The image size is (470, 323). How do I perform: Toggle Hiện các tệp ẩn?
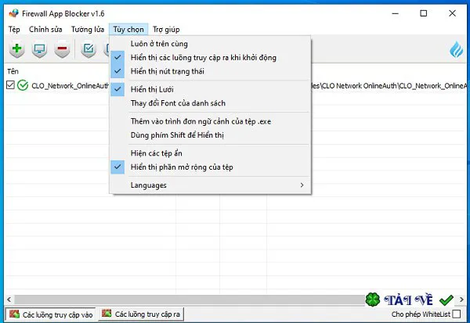tap(211, 153)
